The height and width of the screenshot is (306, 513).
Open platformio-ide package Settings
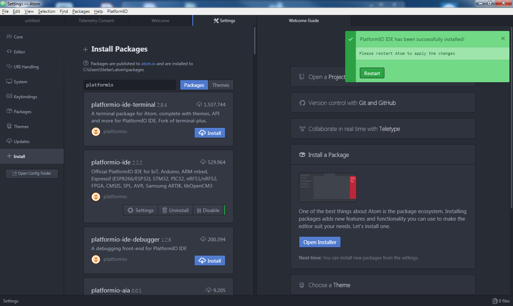pyautogui.click(x=141, y=210)
